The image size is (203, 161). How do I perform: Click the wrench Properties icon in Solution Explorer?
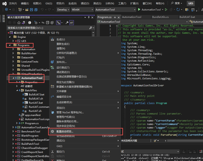tap(67, 23)
